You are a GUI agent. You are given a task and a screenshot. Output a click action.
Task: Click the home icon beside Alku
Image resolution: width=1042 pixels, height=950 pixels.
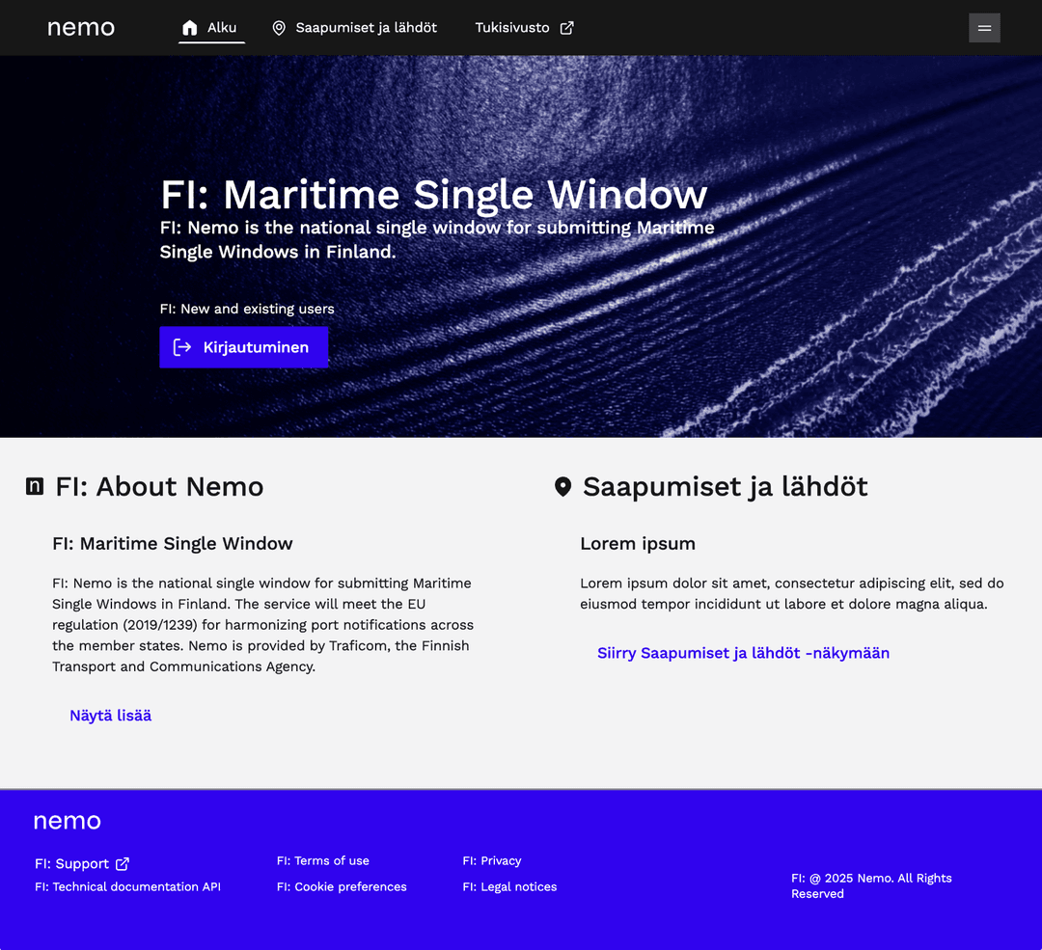[x=190, y=28]
